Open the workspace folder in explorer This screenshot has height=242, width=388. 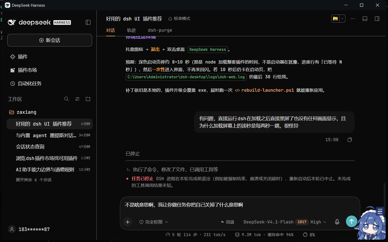pos(335,19)
